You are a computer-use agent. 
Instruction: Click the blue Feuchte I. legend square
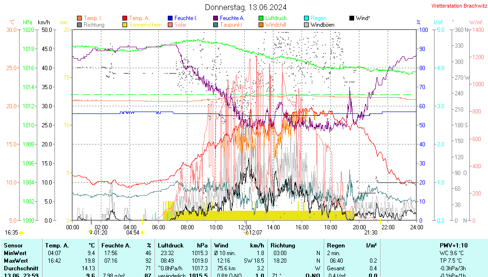170,18
